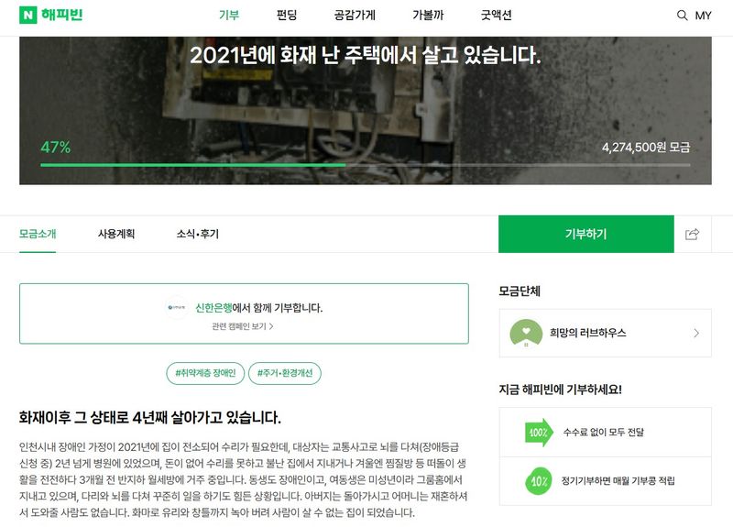Go to the 공감가게 menu
The height and width of the screenshot is (527, 733).
tap(355, 16)
